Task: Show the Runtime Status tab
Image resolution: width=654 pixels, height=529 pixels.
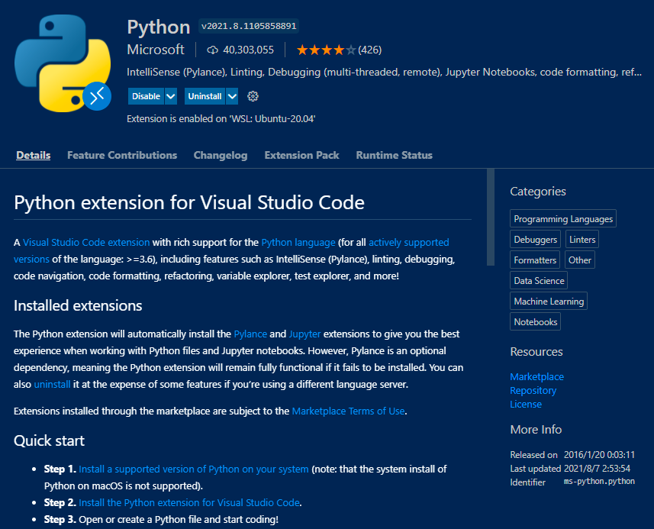Action: point(394,155)
